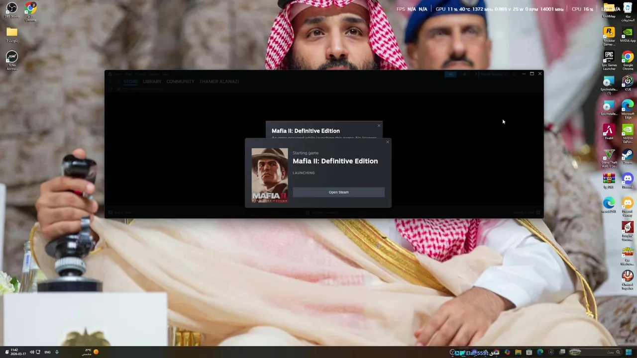The width and height of the screenshot is (637, 358).
Task: Launch the Discord Canary shortcut
Action: (x=628, y=207)
